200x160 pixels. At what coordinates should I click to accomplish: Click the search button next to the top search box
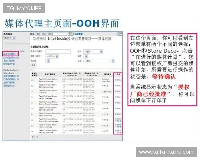click(x=71, y=34)
